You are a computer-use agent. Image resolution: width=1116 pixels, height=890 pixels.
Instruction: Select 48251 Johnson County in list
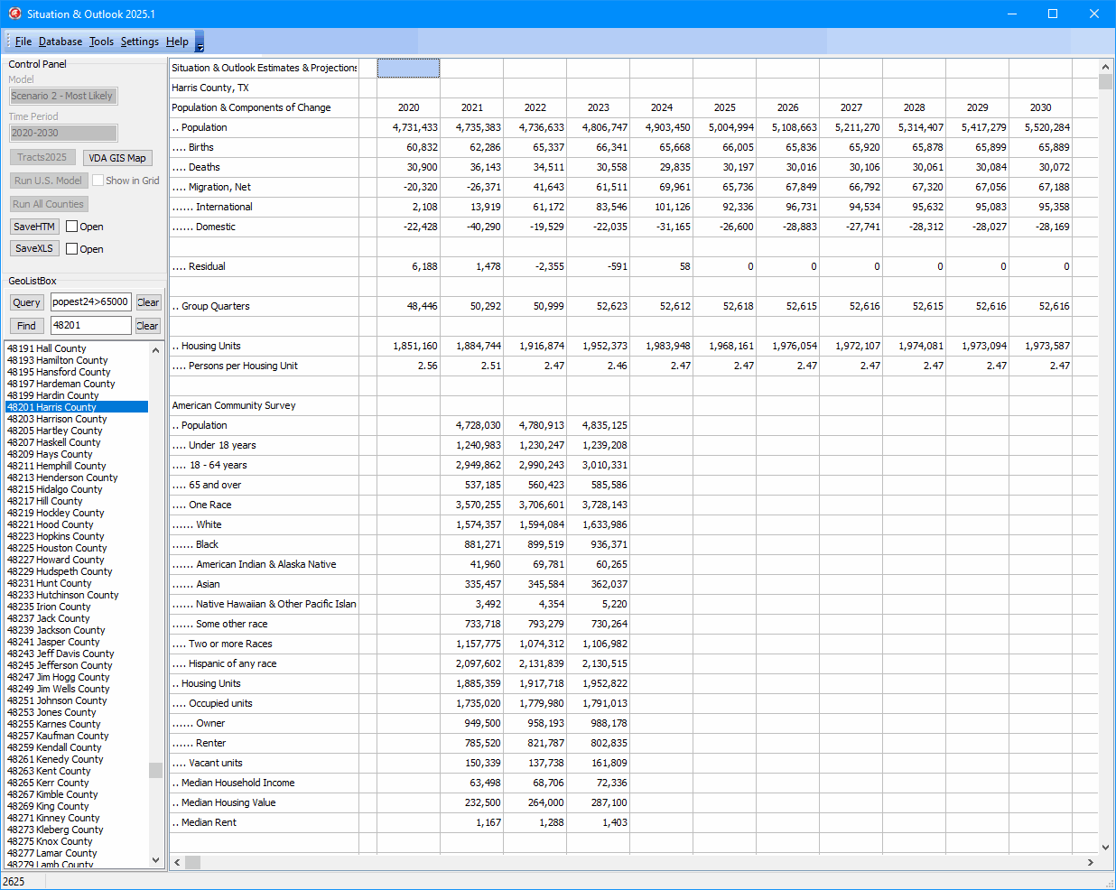[x=77, y=700]
